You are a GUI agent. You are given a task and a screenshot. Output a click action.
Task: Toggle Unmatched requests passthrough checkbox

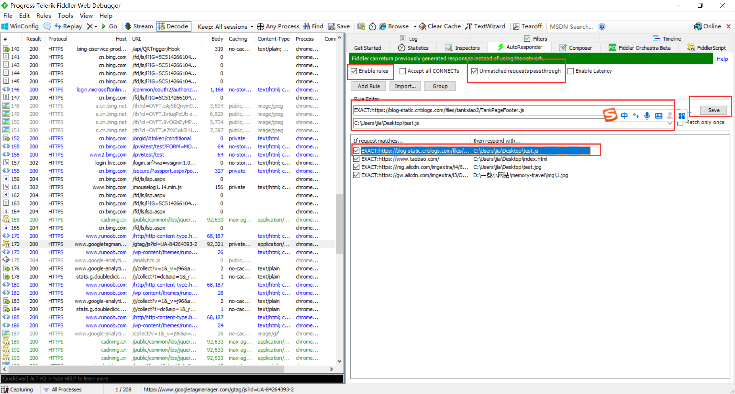(x=475, y=71)
